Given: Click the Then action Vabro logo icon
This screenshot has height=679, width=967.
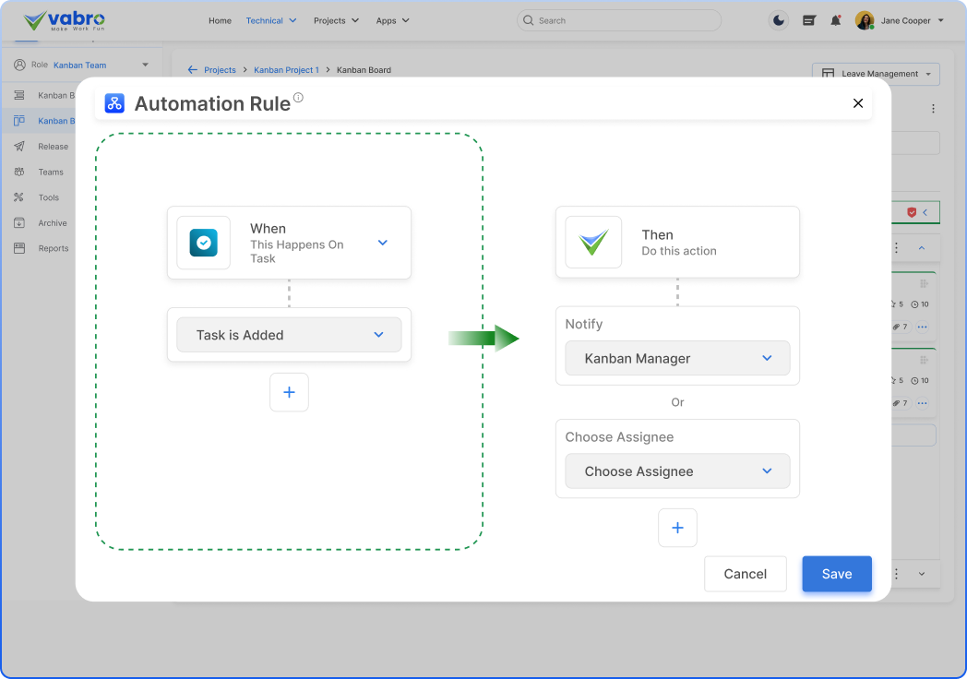Looking at the screenshot, I should [593, 243].
